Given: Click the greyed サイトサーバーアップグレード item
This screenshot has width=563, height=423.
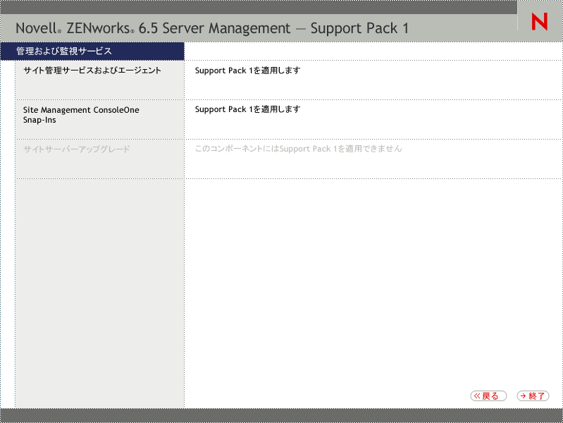Looking at the screenshot, I should [77, 149].
